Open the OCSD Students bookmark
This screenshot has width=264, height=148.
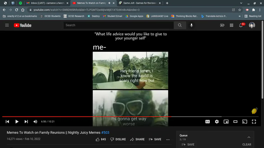click(50, 16)
